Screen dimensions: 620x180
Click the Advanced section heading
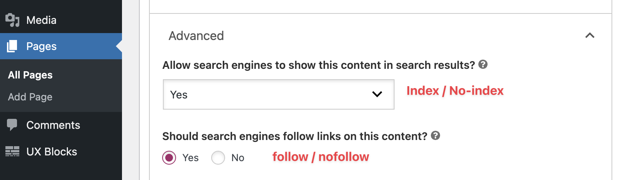(x=196, y=36)
